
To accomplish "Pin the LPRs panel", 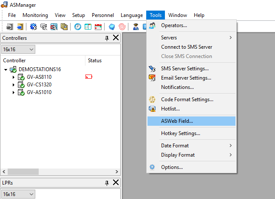I will point(107,183).
